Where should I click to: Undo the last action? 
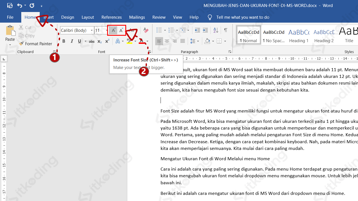tap(19, 6)
